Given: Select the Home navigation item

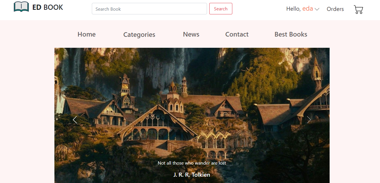Looking at the screenshot, I should [x=86, y=34].
